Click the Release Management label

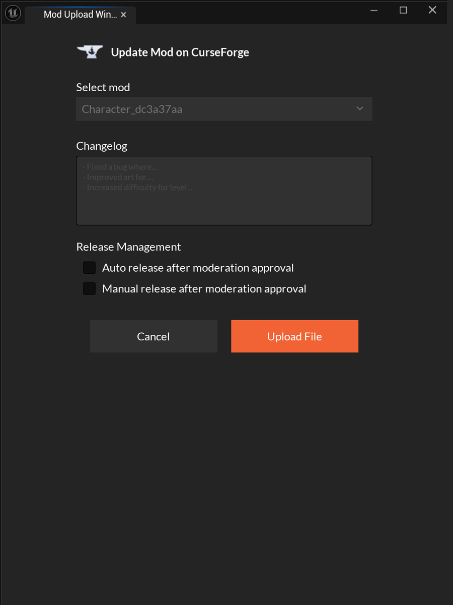(x=128, y=247)
